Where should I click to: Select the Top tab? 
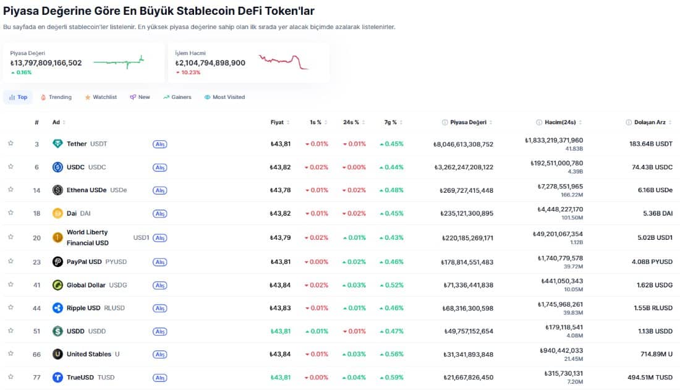18,97
